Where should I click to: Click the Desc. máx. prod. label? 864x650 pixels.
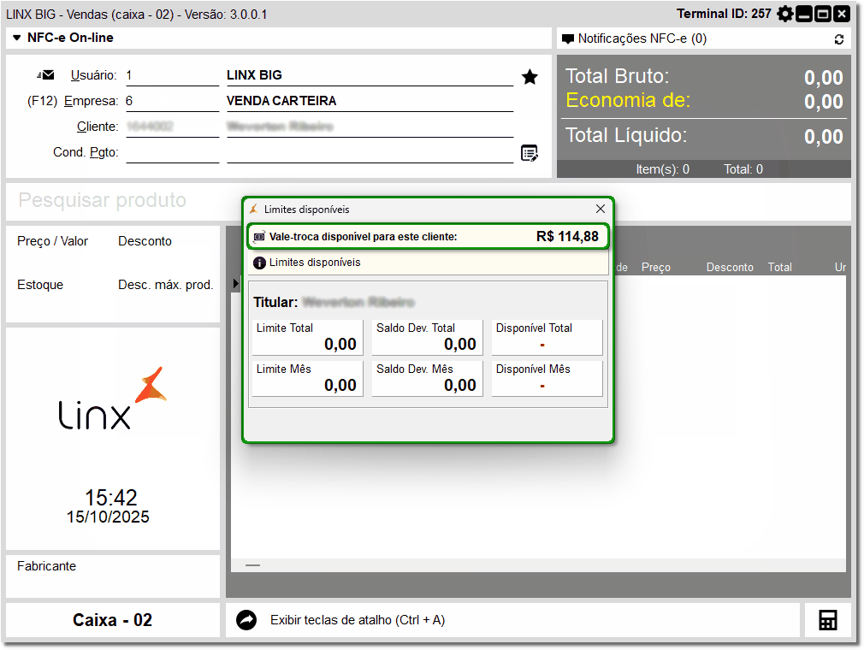[165, 285]
